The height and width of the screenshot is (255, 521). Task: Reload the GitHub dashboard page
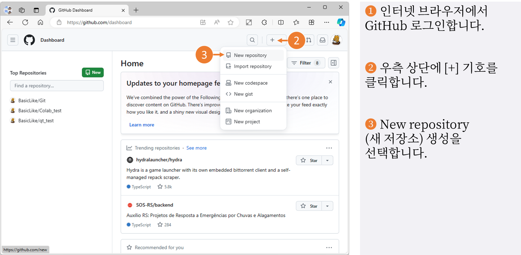pyautogui.click(x=25, y=22)
